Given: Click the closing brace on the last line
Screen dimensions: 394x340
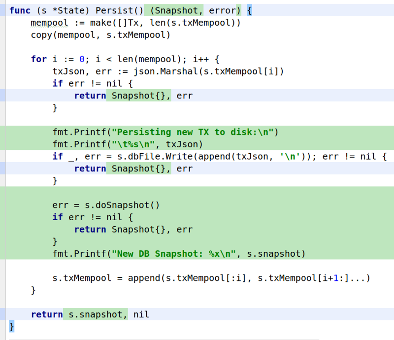Looking at the screenshot, I should [12, 326].
